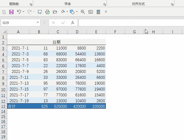Open font (字体) group dialog launcher
This screenshot has width=184, height=140.
pyautogui.click(x=104, y=5)
